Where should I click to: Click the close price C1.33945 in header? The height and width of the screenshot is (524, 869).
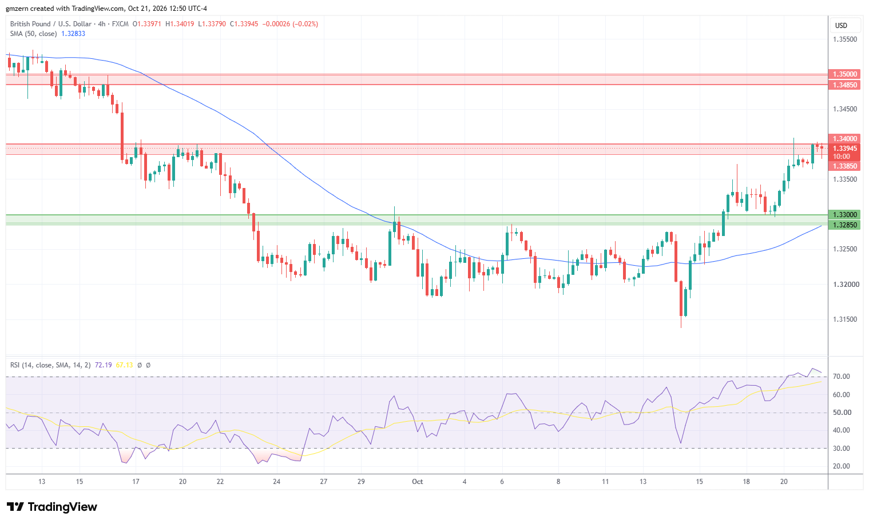[244, 24]
